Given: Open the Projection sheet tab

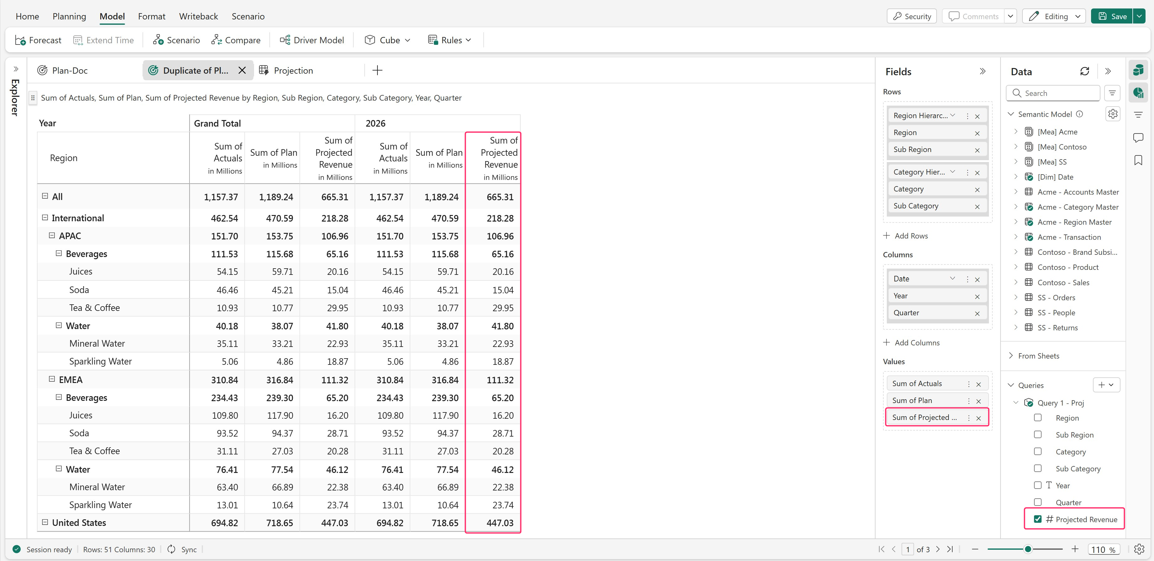Looking at the screenshot, I should (293, 70).
